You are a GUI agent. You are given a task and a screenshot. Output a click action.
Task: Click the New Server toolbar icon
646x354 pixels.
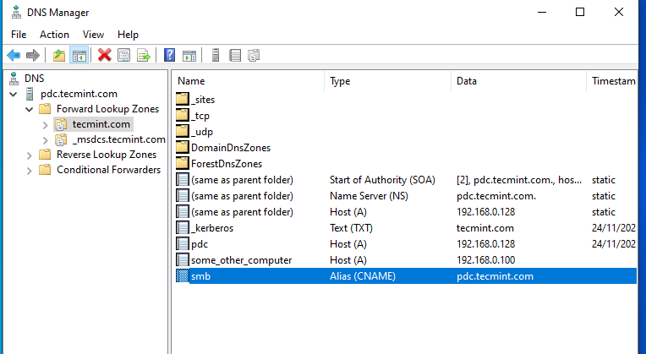coord(216,55)
